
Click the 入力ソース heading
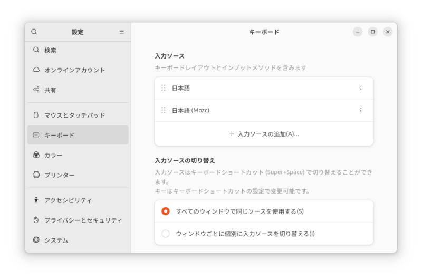(x=169, y=56)
